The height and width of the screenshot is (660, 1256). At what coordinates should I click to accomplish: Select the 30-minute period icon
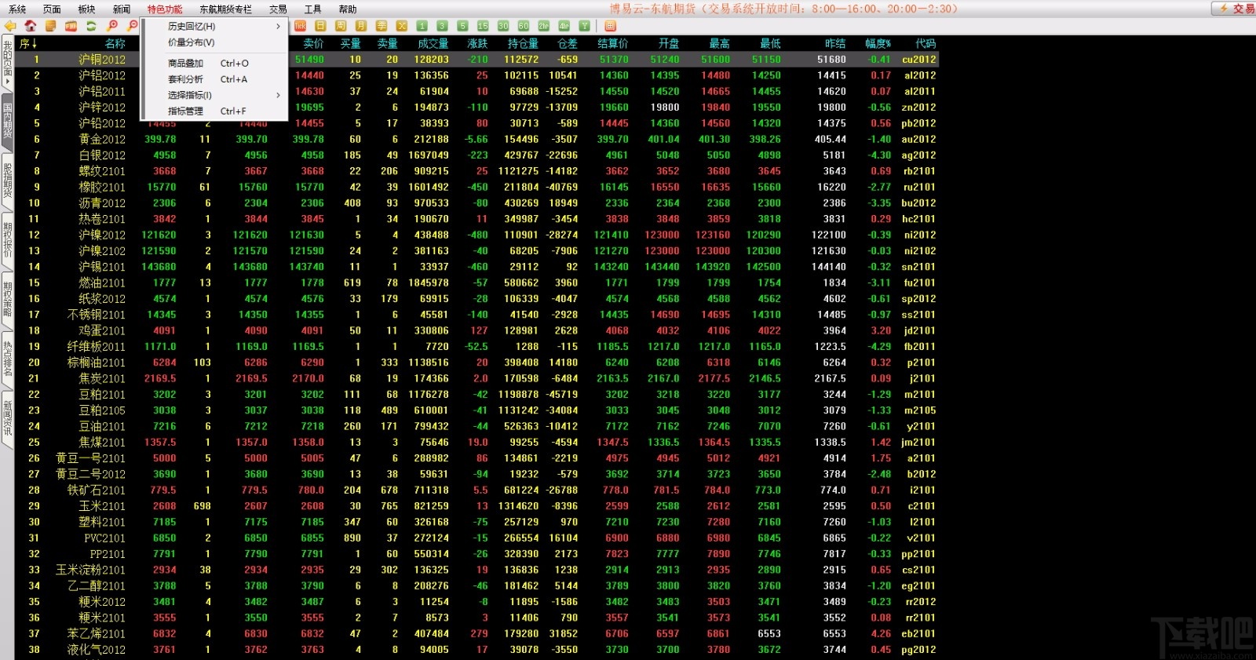coord(503,26)
